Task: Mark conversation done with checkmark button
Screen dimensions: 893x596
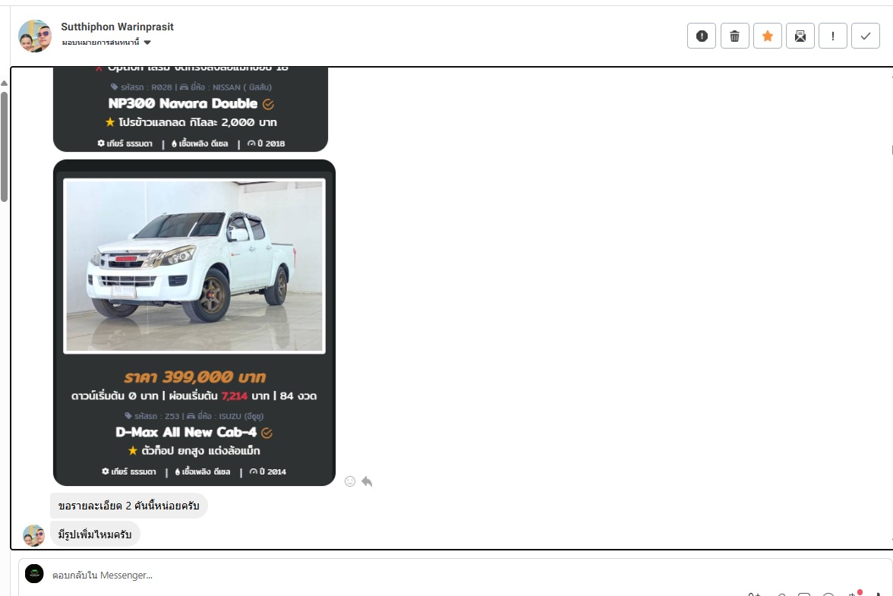Action: coord(866,36)
